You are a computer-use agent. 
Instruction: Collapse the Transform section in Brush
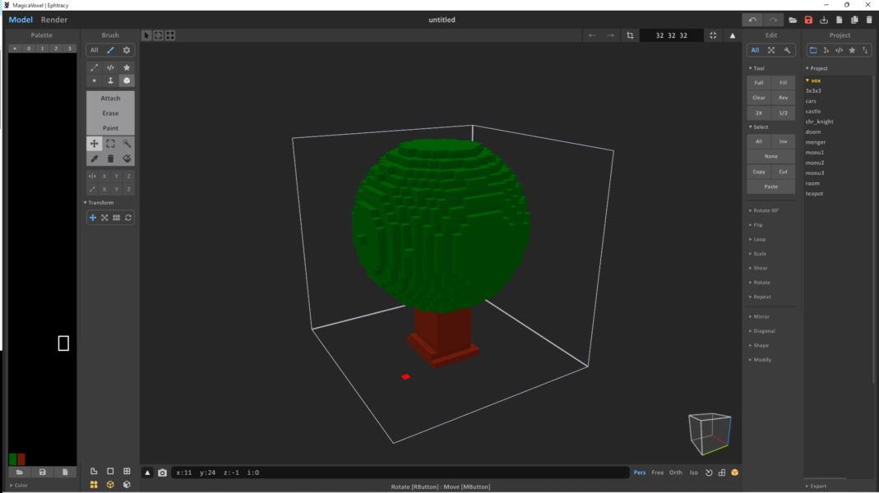(x=99, y=203)
